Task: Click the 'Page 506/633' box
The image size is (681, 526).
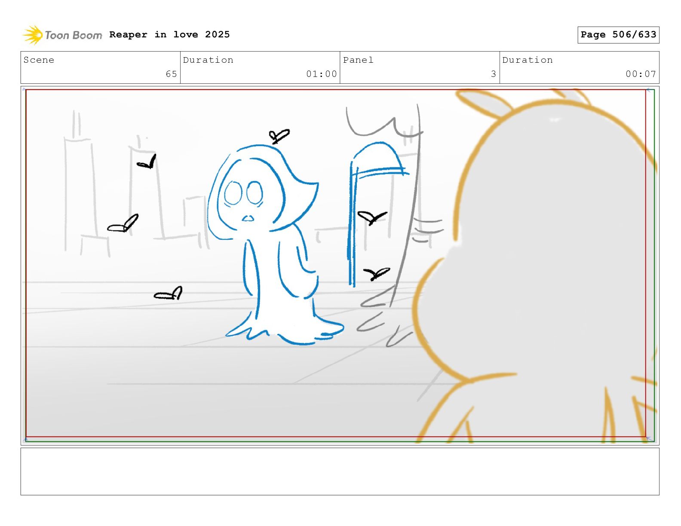Action: [x=618, y=35]
